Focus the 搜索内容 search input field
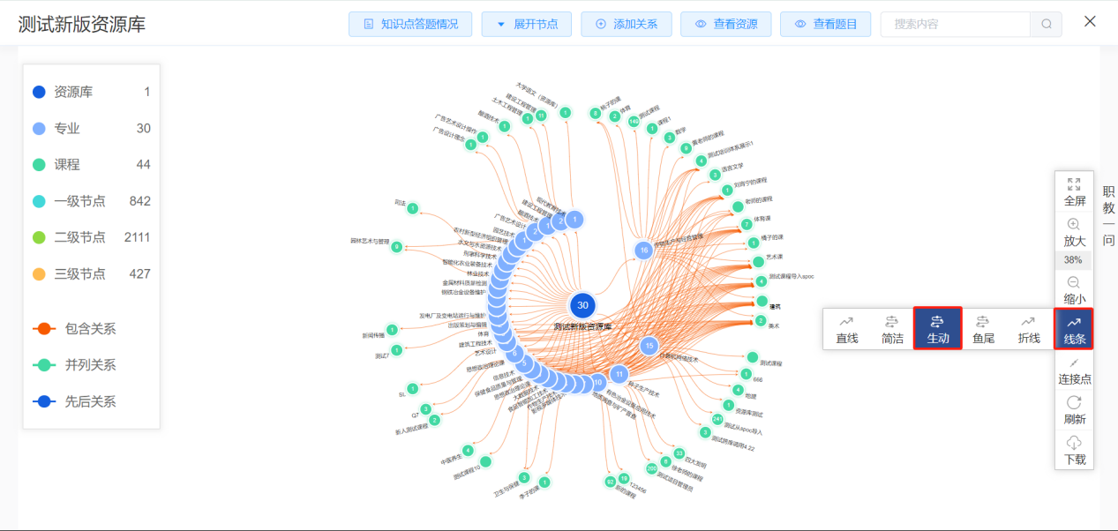Screen dimensions: 1118x531 [x=953, y=24]
